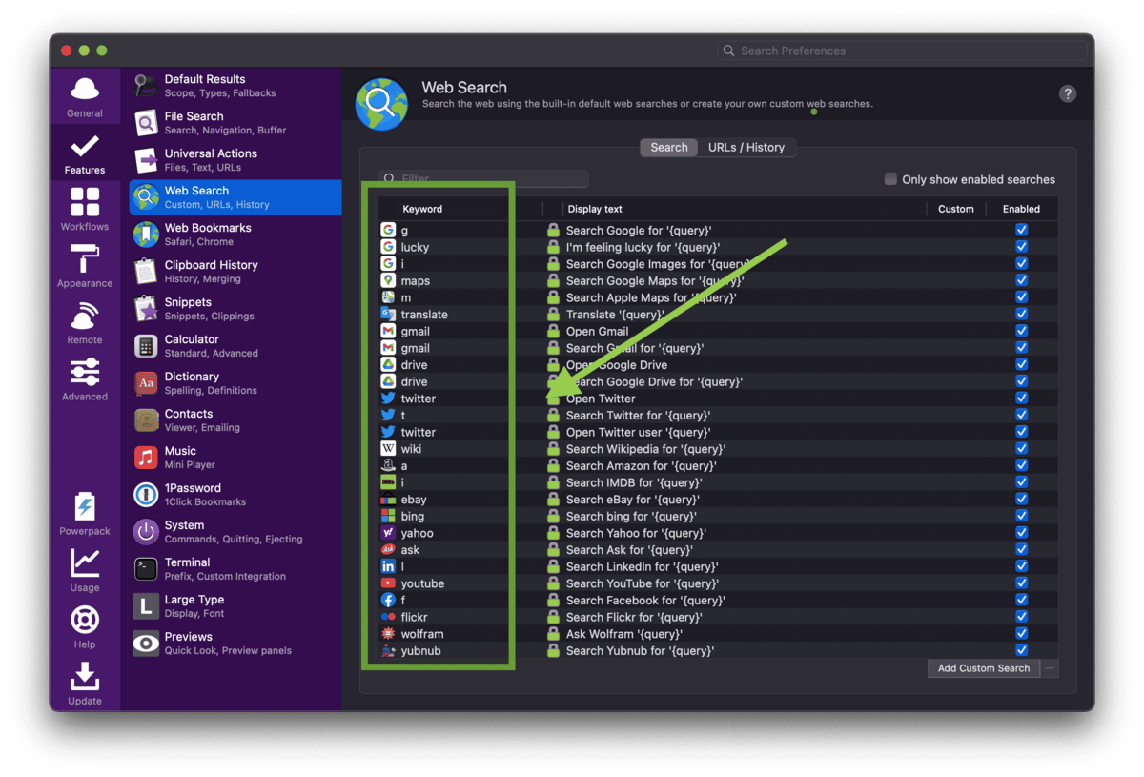
Task: Switch to the Search tab
Action: (669, 147)
